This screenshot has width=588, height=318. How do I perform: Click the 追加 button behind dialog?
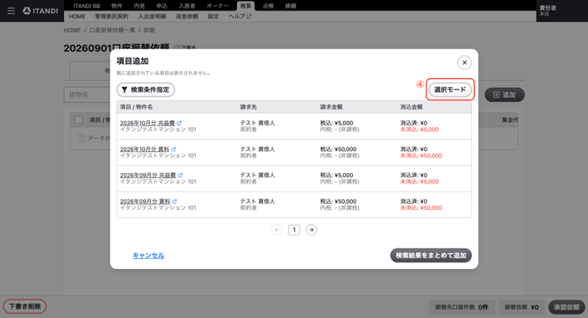point(505,95)
